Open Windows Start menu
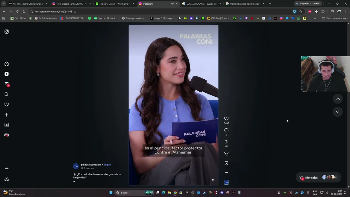350x197 pixels. 111,193
